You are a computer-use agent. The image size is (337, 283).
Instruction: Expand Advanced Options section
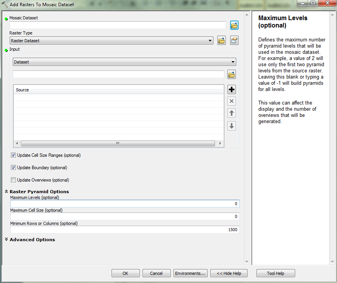point(7,239)
